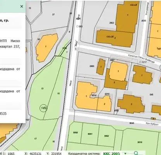The height and width of the screenshot is (155, 161).
Task: Select green parcel 13 near 149 marker
Action: pos(42,88)
